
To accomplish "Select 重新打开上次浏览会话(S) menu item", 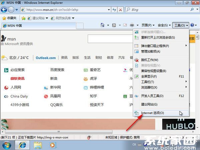I will 161,37.
